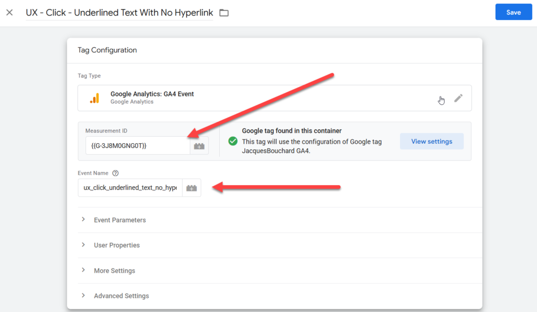537x312 pixels.
Task: Expand the Advanced Settings section
Action: coord(121,296)
